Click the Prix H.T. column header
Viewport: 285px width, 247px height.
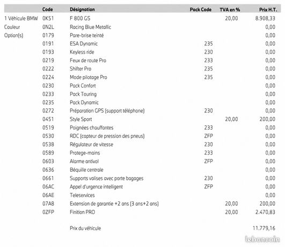point(268,10)
